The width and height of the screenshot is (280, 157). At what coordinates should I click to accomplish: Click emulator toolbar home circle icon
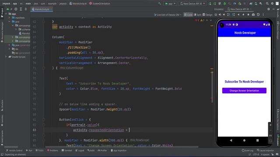243,14
